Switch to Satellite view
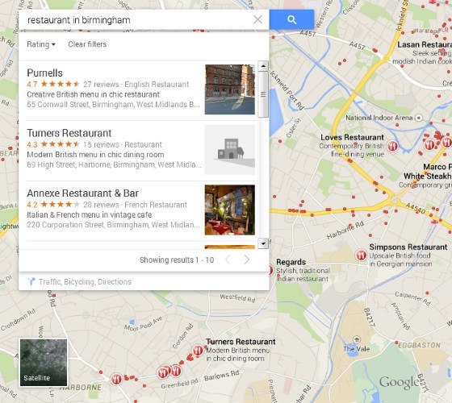452x403 pixels. tap(44, 363)
